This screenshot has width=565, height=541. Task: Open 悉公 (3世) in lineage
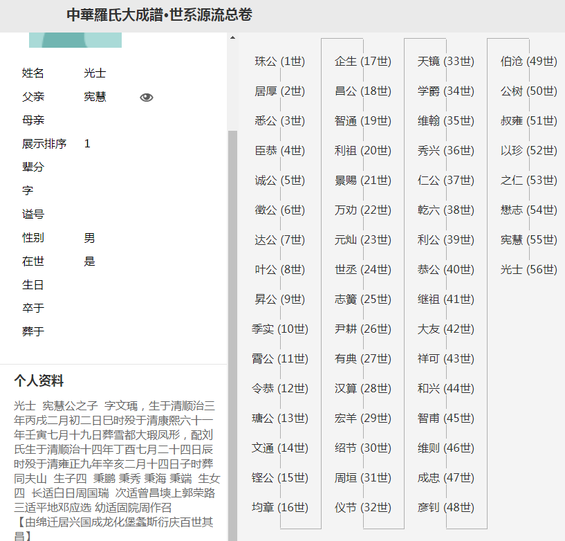pos(280,121)
